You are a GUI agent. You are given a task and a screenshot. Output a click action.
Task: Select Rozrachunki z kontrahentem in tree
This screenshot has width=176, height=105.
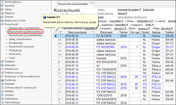pyautogui.click(x=24, y=28)
